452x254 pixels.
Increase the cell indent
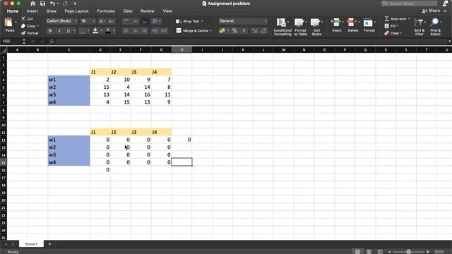click(x=164, y=30)
